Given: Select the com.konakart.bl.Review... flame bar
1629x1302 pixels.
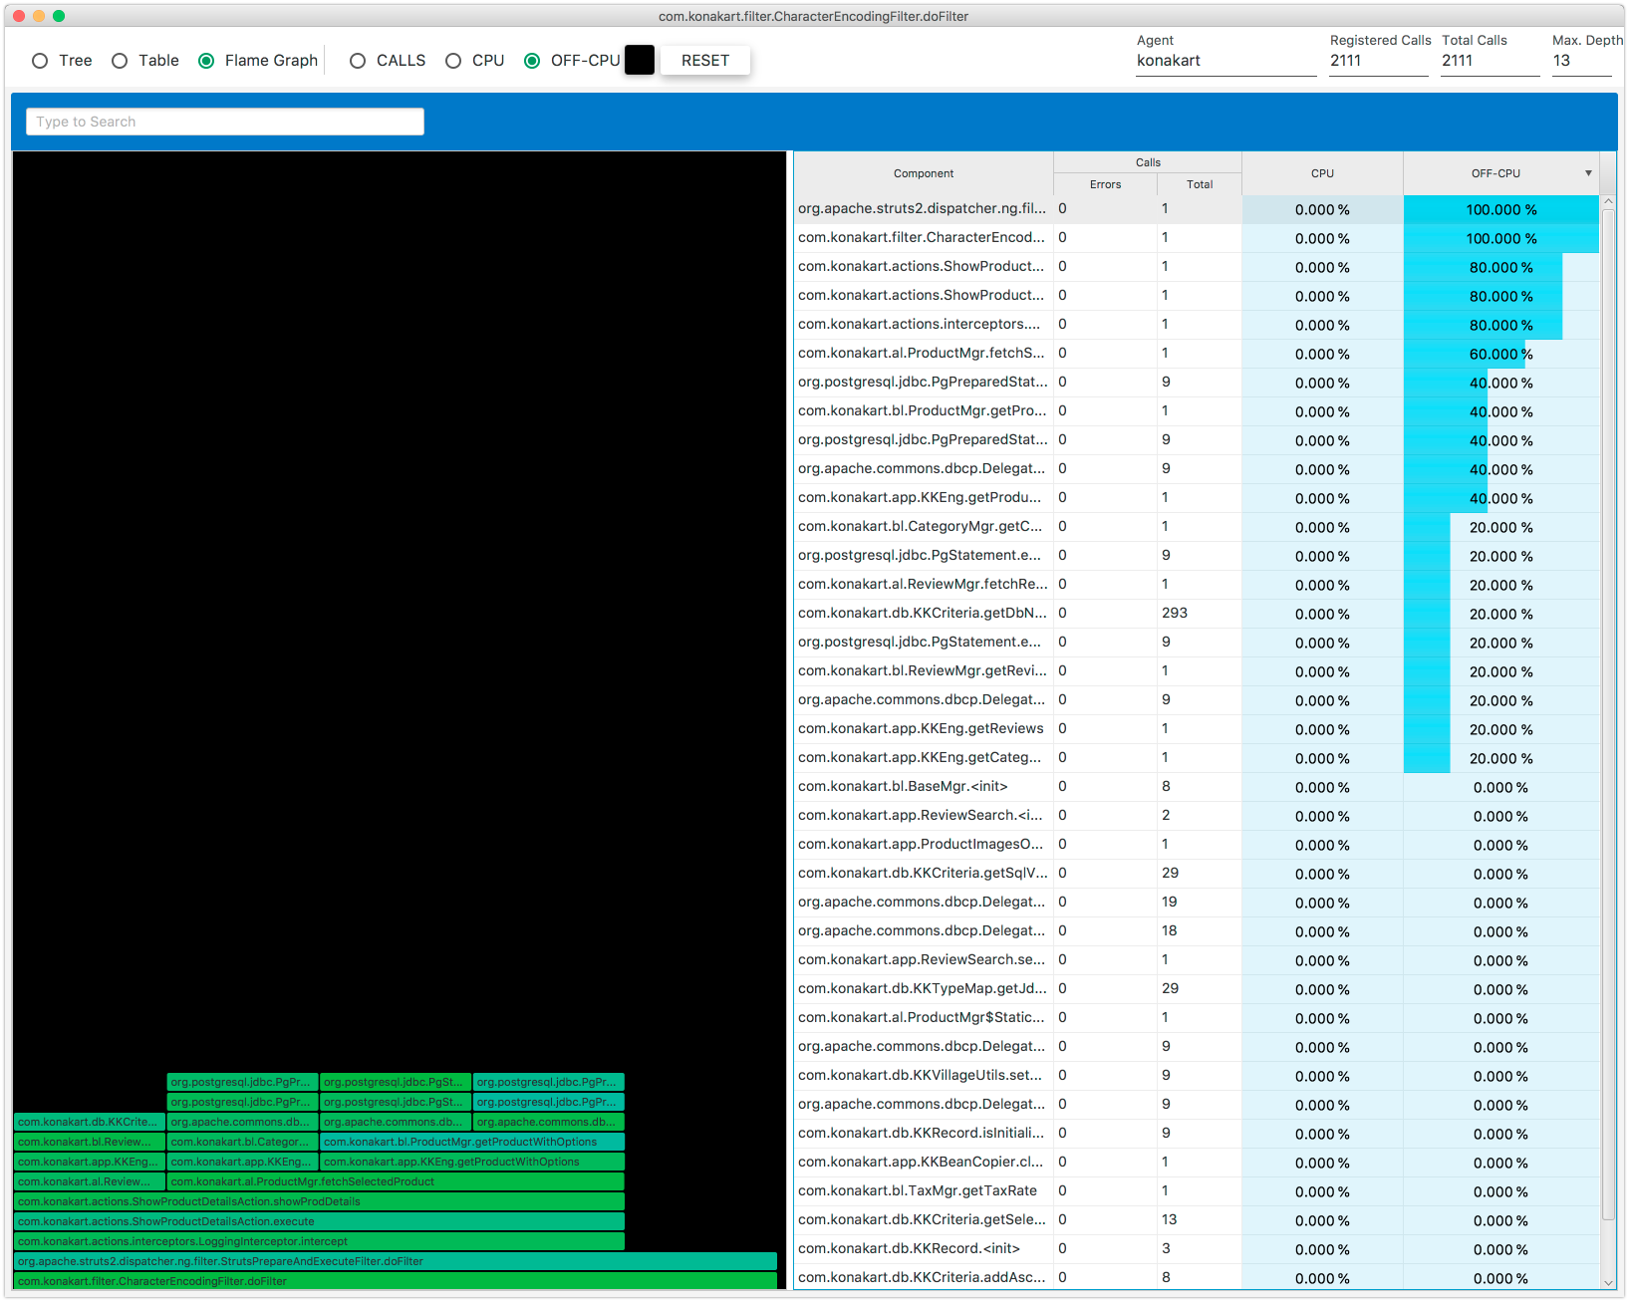Looking at the screenshot, I should point(90,1142).
